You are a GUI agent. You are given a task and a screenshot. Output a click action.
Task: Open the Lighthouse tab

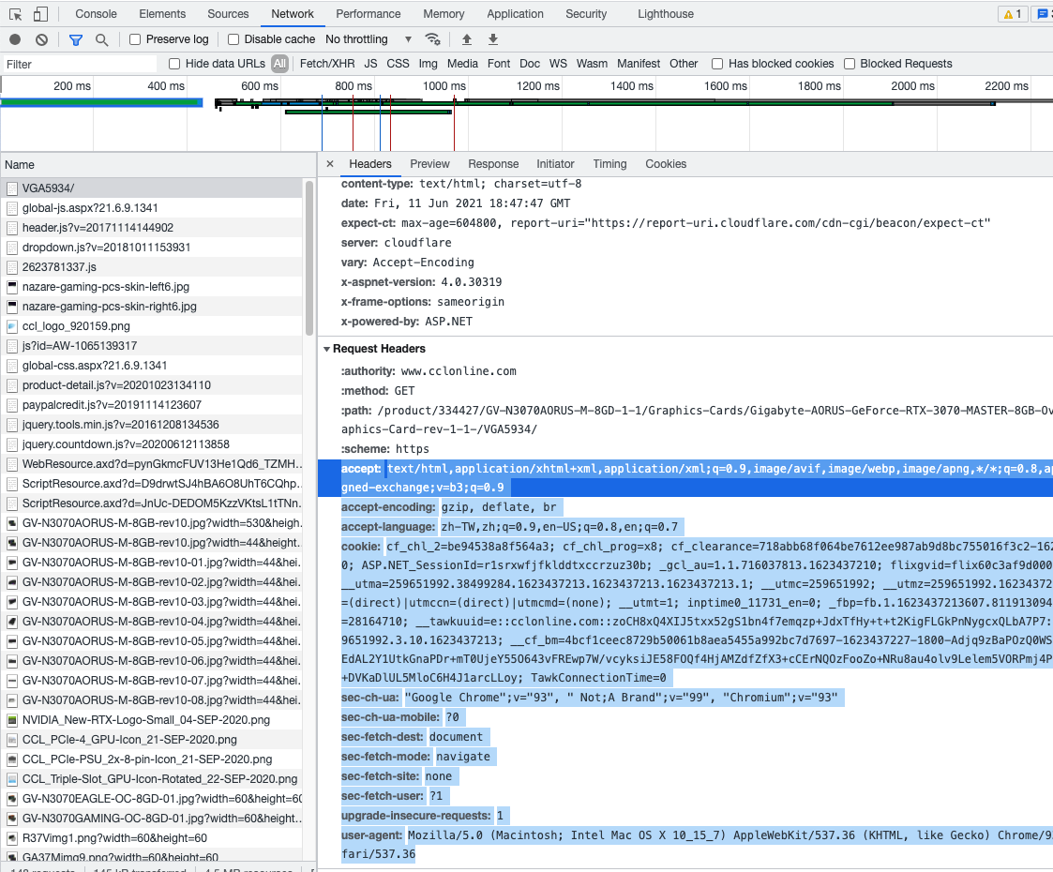666,14
